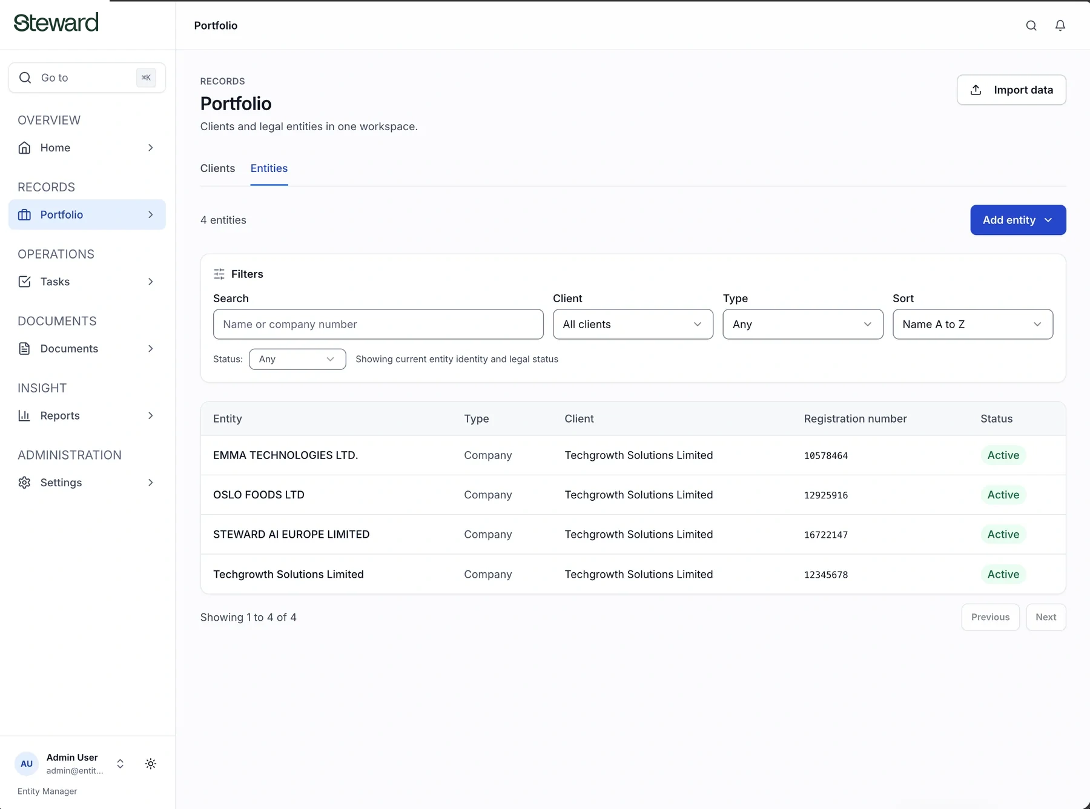Open notifications bell icon
The width and height of the screenshot is (1090, 809).
point(1060,25)
